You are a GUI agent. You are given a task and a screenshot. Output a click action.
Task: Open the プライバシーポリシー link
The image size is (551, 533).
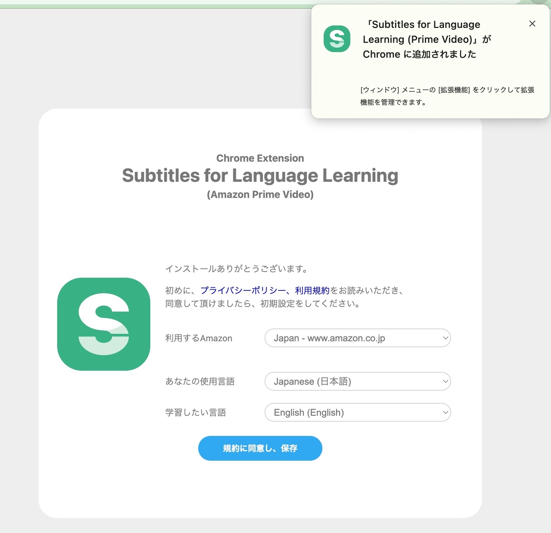(243, 291)
